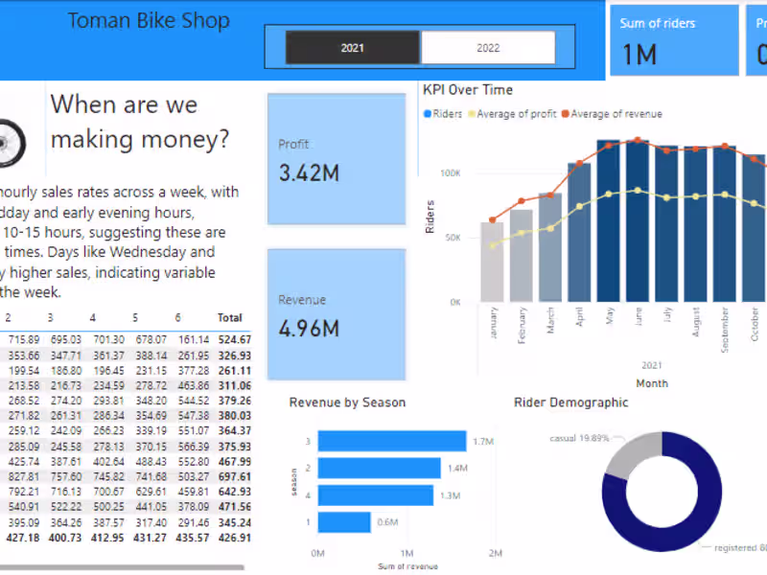Viewport: 767px width, 575px height.
Task: Click the bicycle wheel image
Action: [12, 144]
